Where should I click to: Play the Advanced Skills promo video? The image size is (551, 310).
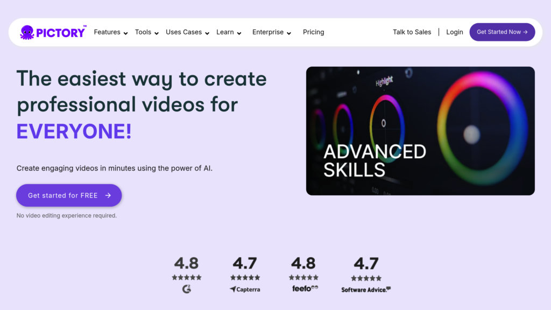pos(420,131)
